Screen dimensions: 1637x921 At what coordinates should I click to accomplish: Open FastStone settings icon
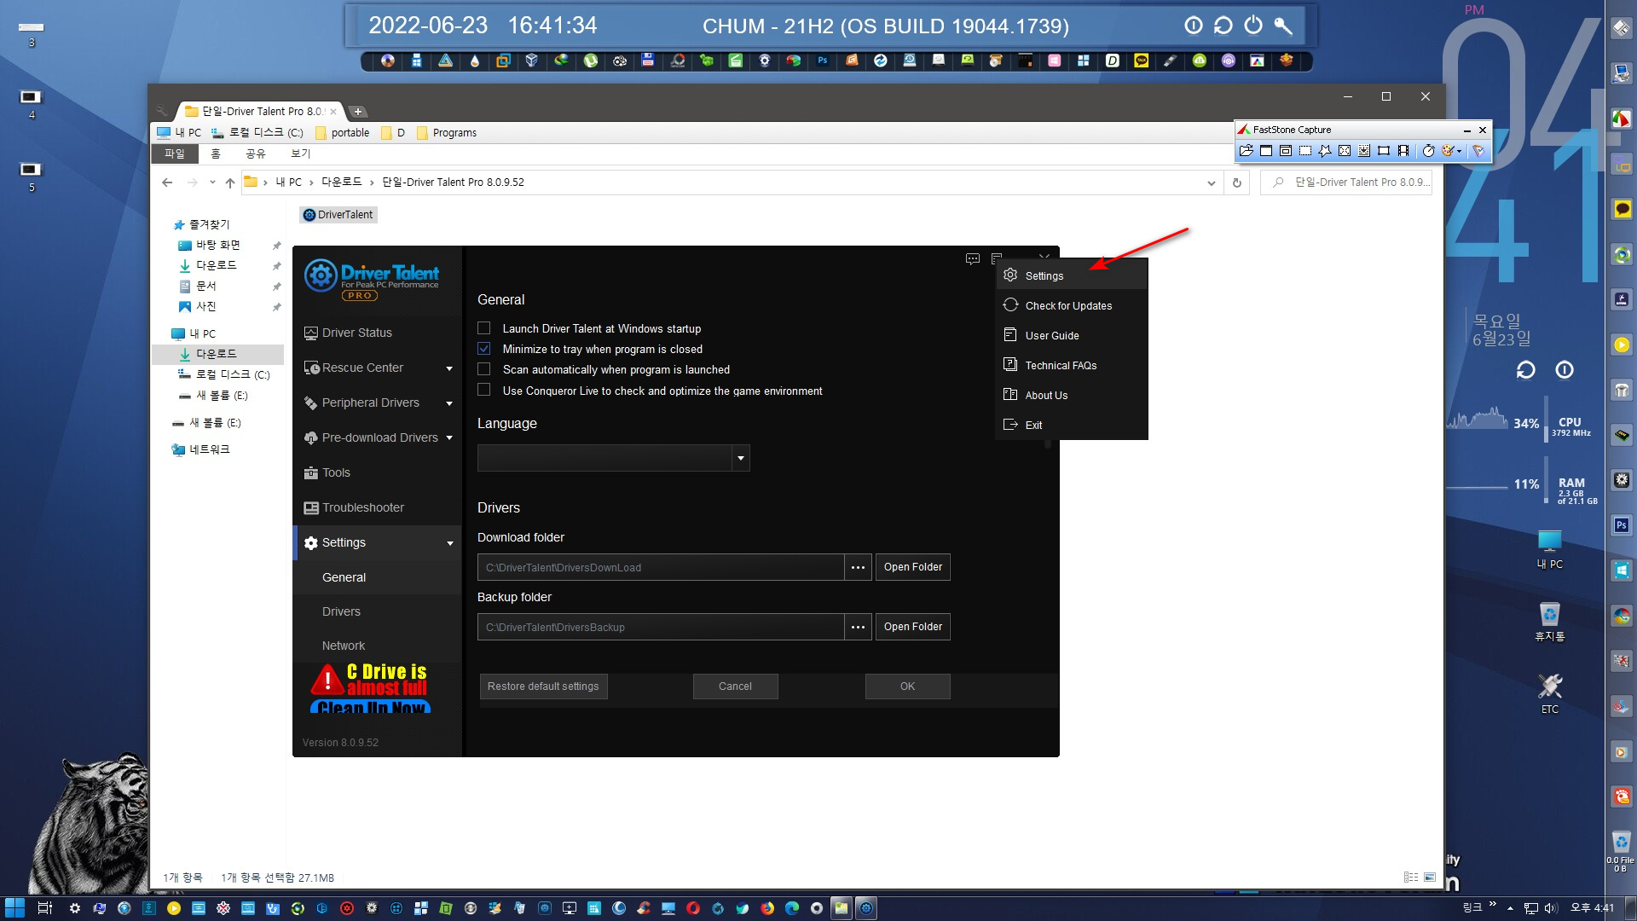coord(1478,151)
